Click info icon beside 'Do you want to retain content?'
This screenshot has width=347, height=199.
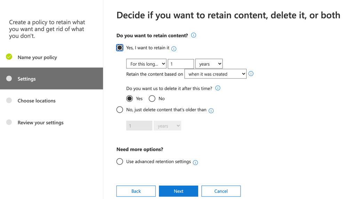pos(194,35)
